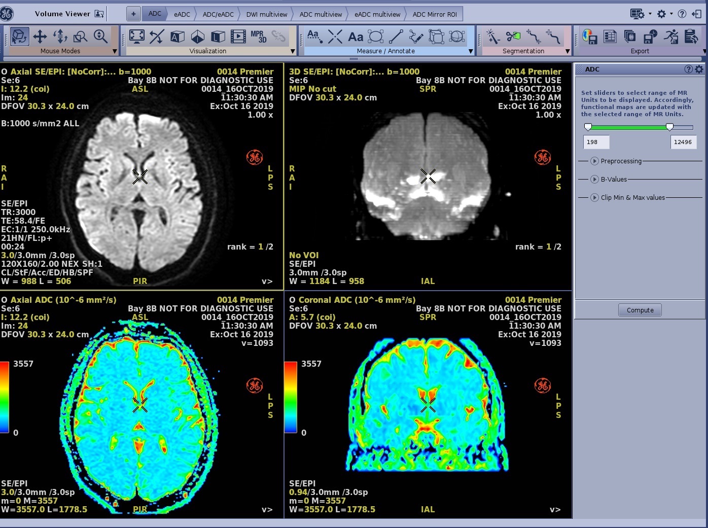Select the pan (move) mouse mode
The width and height of the screenshot is (708, 528).
coord(40,37)
